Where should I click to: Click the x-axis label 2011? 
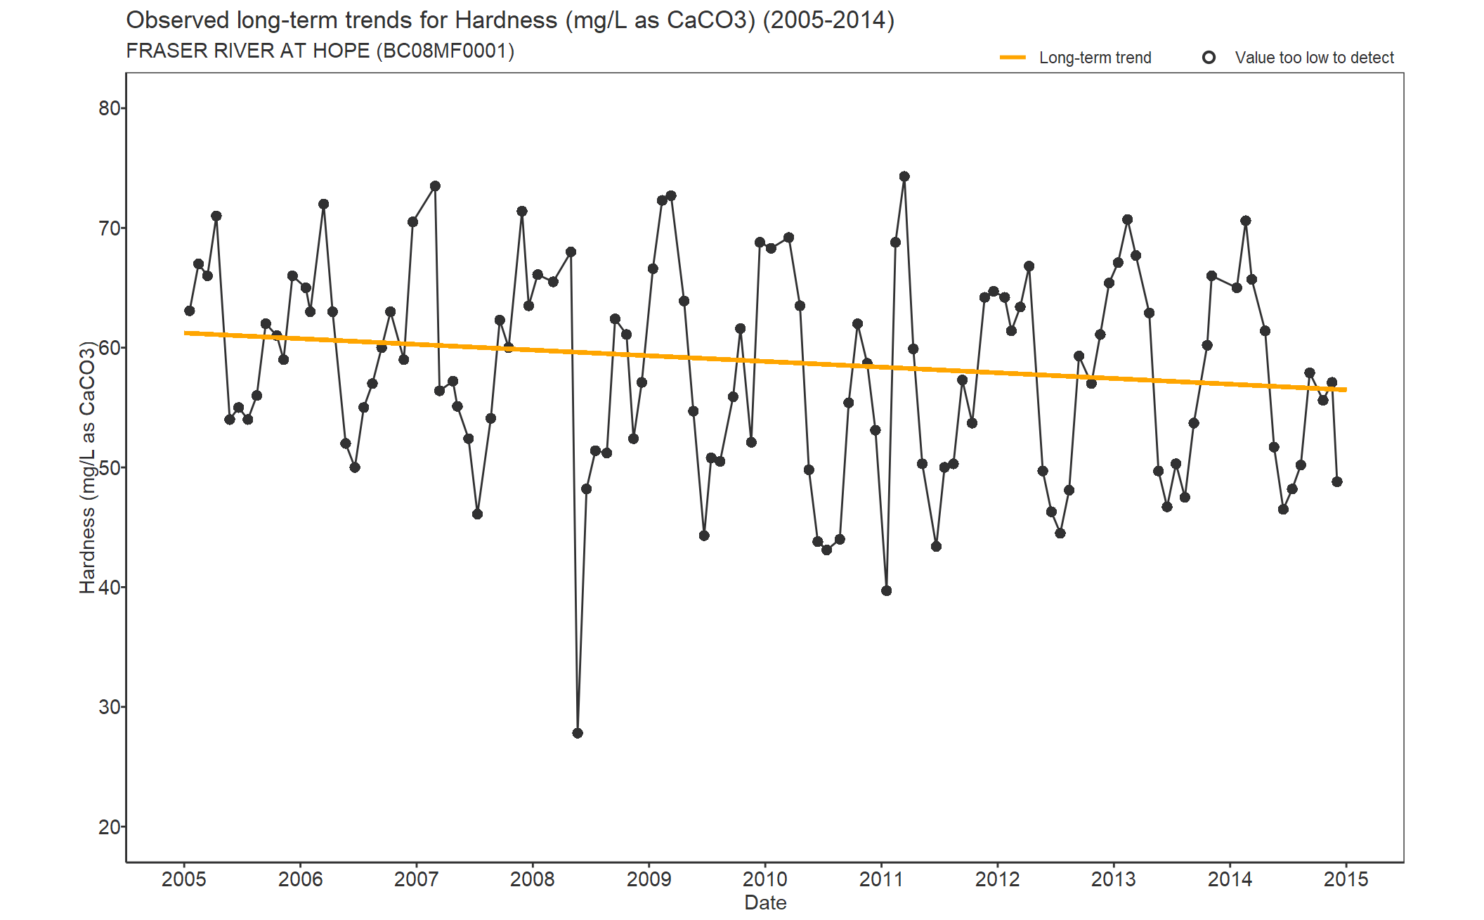[881, 879]
